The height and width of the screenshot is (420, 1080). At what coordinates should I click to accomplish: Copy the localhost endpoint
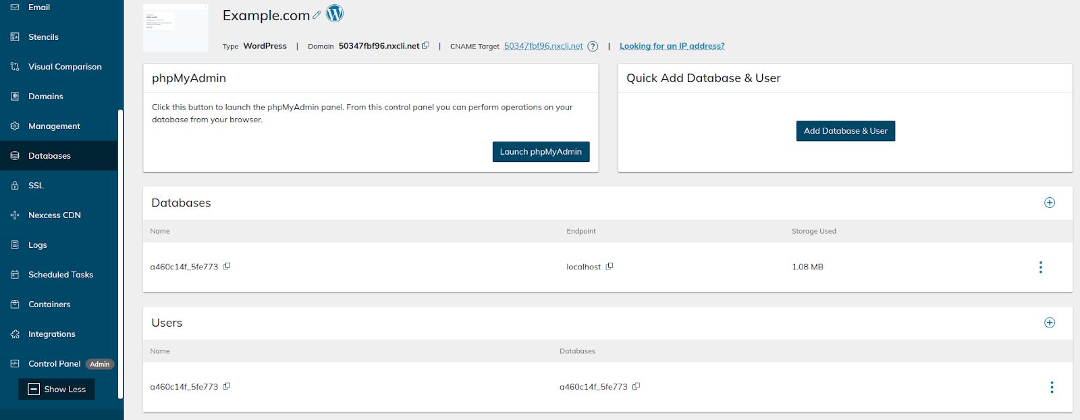coord(610,266)
